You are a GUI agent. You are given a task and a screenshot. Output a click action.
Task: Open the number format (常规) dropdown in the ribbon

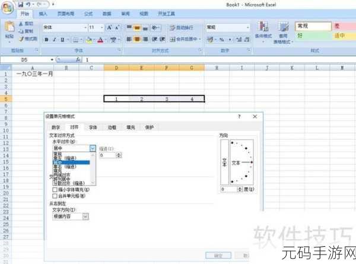247,27
